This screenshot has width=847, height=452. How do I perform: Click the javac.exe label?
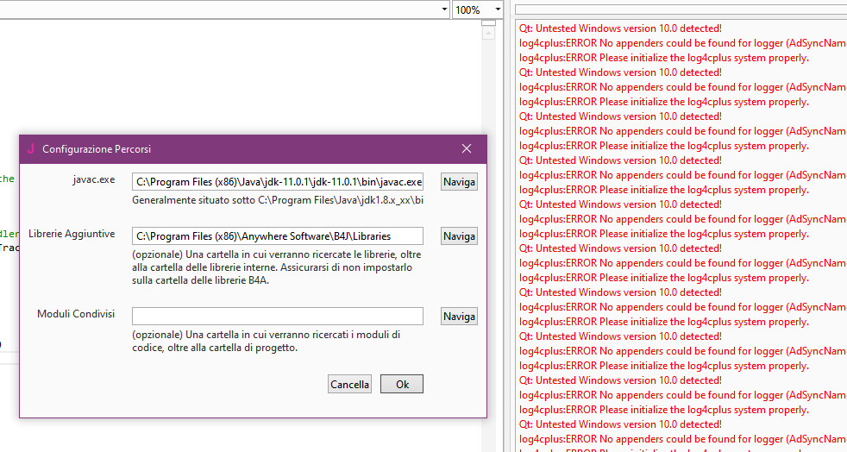(x=94, y=179)
